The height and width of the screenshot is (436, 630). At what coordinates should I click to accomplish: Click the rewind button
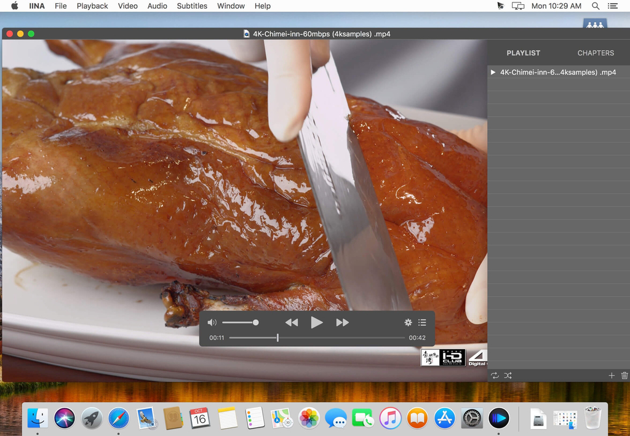click(x=292, y=322)
